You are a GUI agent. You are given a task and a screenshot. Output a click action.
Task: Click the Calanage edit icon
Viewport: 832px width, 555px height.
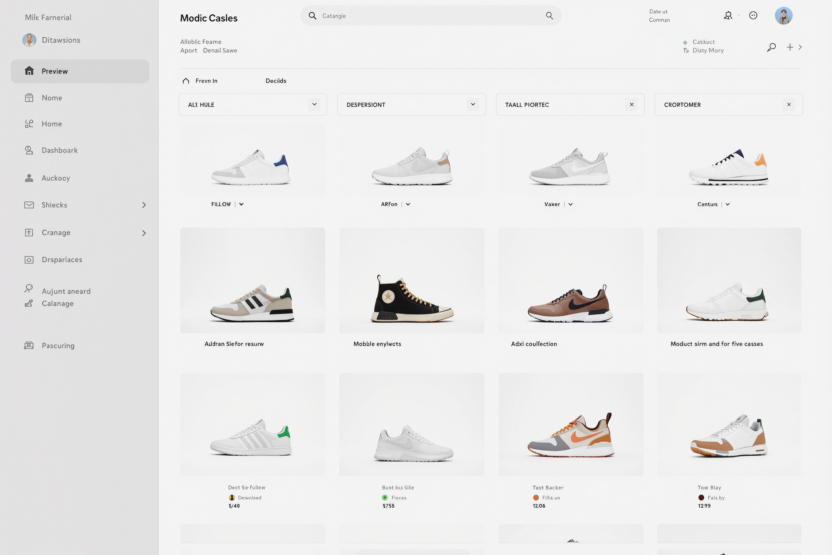pyautogui.click(x=29, y=303)
